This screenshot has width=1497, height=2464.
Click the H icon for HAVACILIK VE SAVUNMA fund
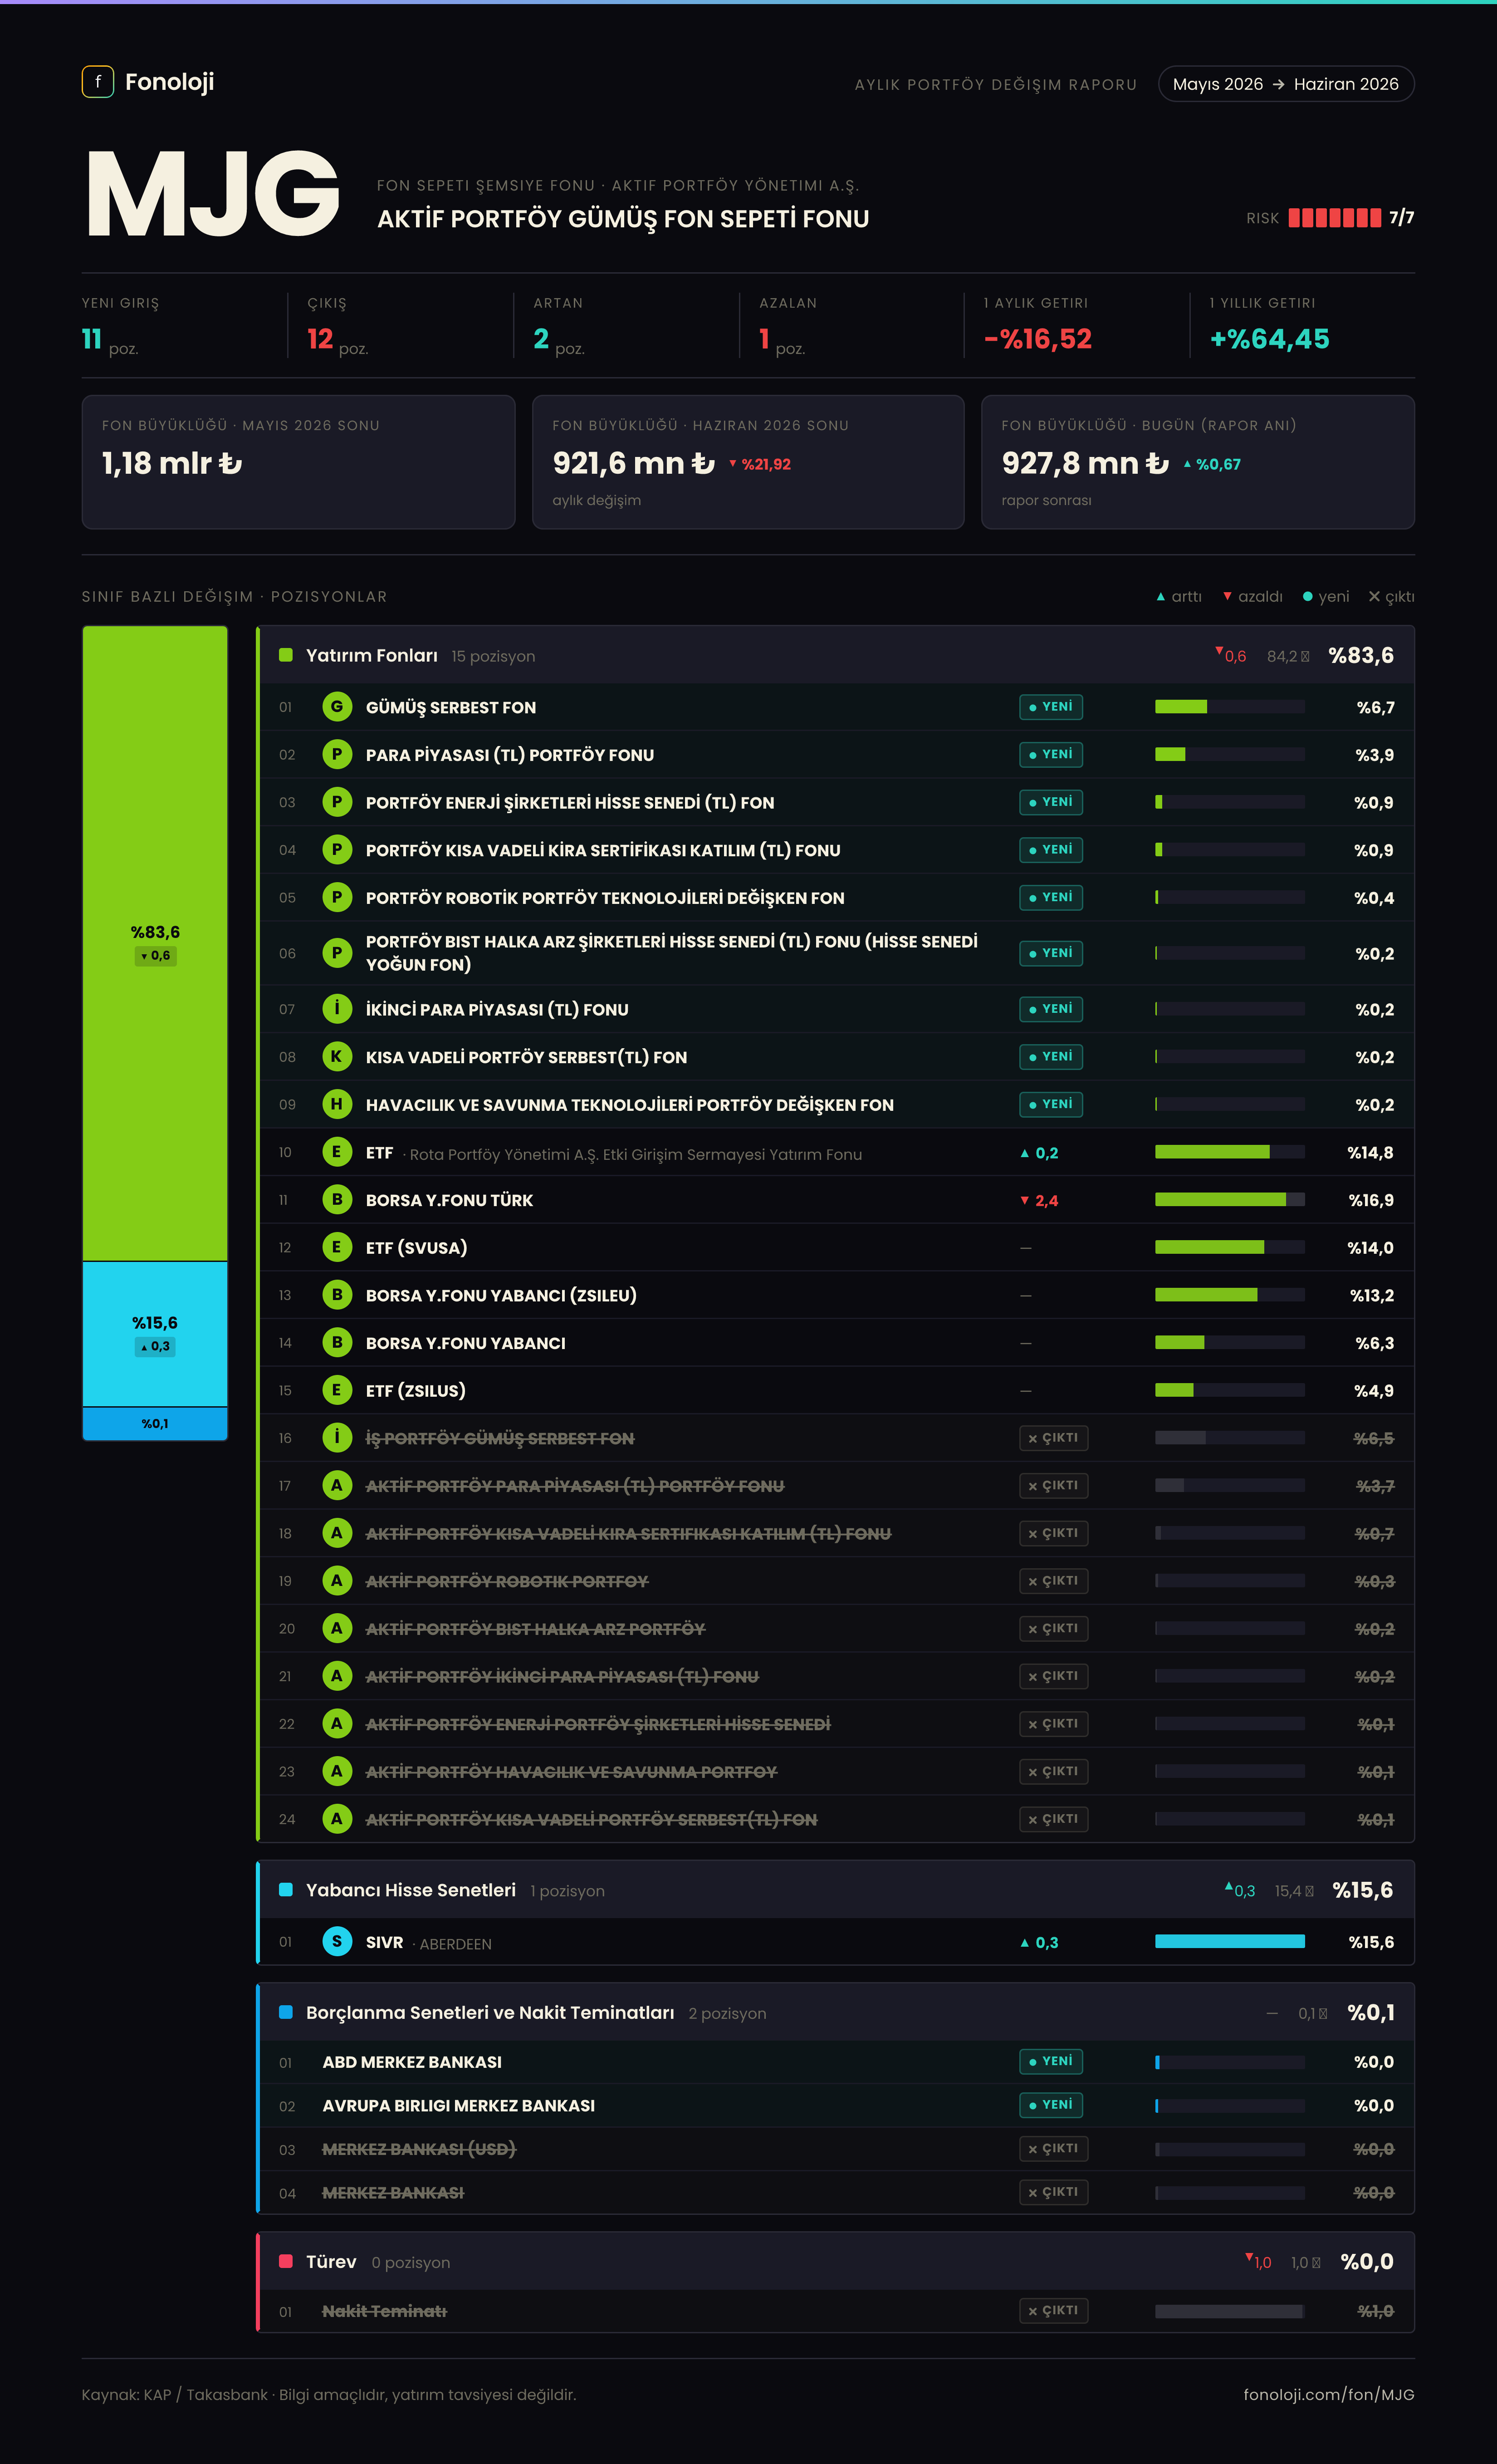pos(337,1105)
